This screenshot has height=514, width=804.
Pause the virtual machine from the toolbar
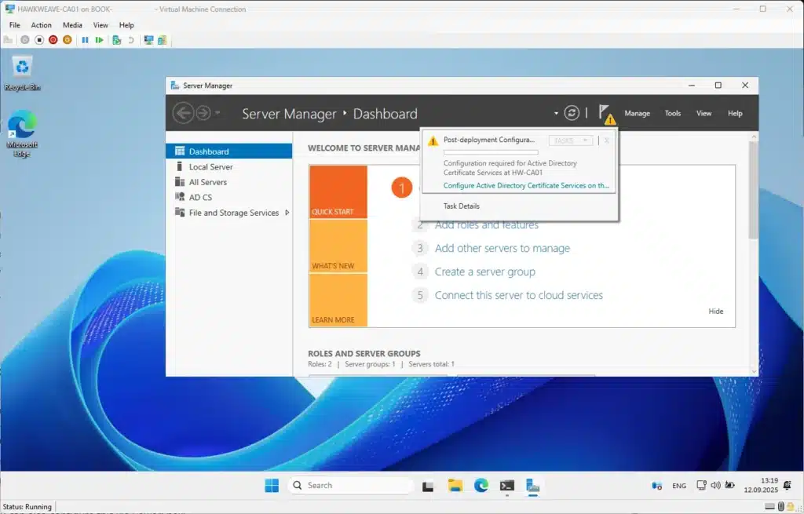[85, 40]
